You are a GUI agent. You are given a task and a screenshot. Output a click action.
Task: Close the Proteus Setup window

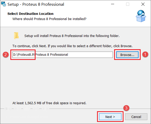[143, 4]
